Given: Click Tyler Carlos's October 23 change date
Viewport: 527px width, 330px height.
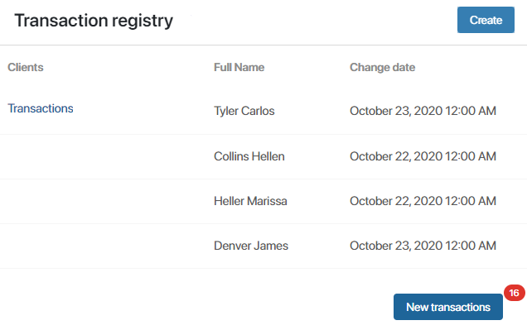Looking at the screenshot, I should coord(423,111).
